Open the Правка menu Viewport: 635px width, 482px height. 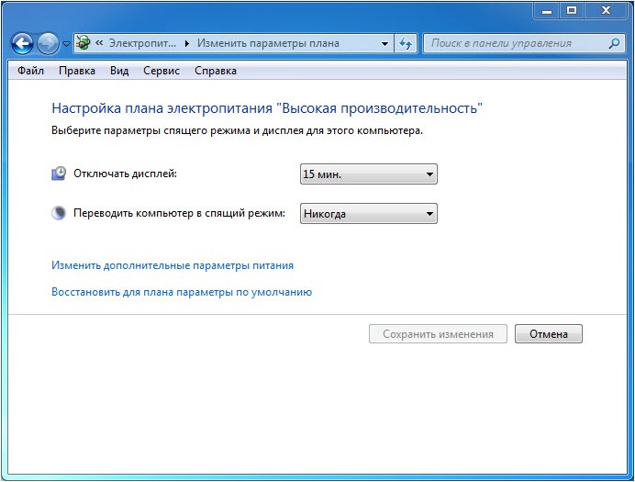pyautogui.click(x=77, y=71)
